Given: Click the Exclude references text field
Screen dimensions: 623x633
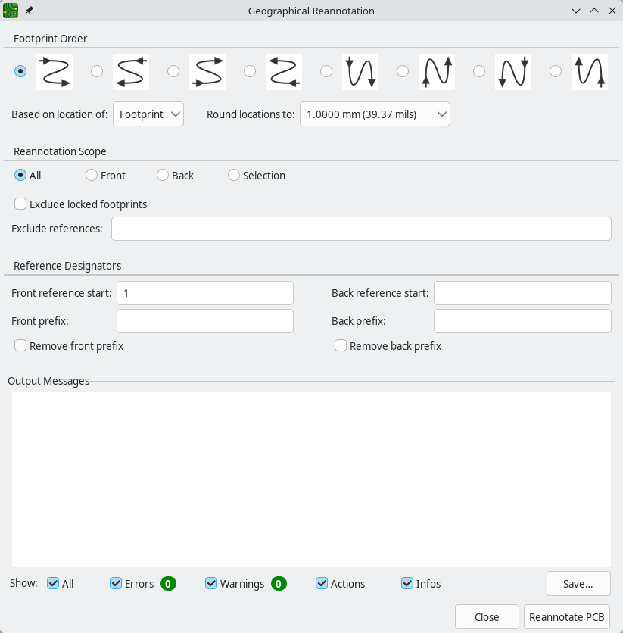Looking at the screenshot, I should [361, 229].
